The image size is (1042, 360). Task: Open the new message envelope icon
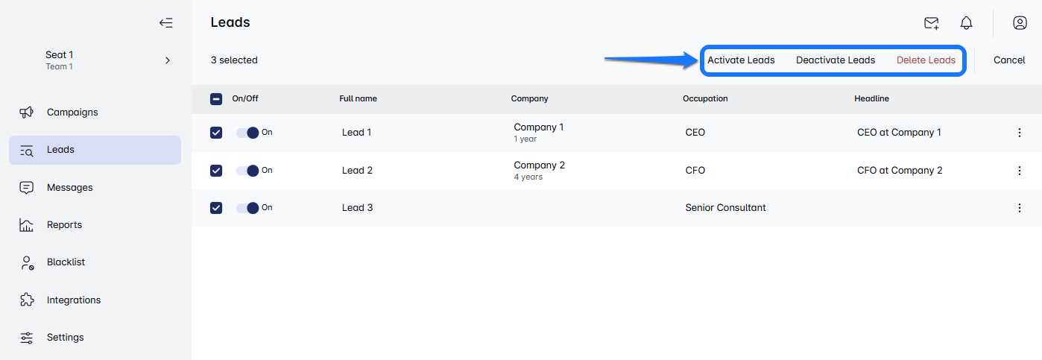click(931, 23)
